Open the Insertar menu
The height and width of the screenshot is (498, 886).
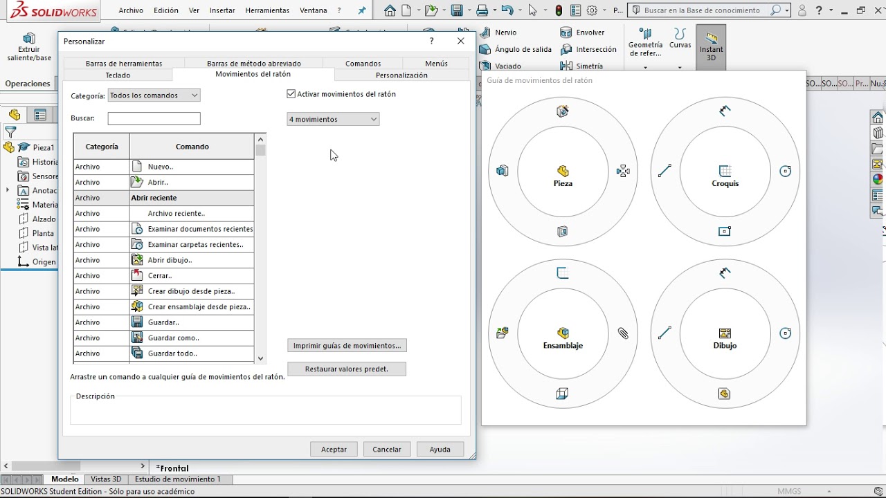(x=222, y=10)
